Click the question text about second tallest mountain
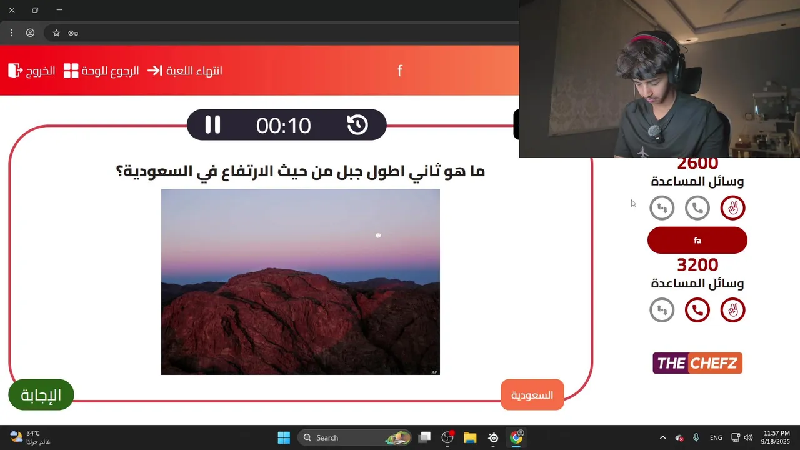Viewport: 800px width, 450px height. [301, 171]
